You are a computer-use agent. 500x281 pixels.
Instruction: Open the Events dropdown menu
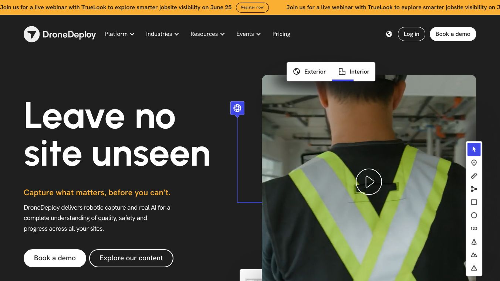point(249,34)
